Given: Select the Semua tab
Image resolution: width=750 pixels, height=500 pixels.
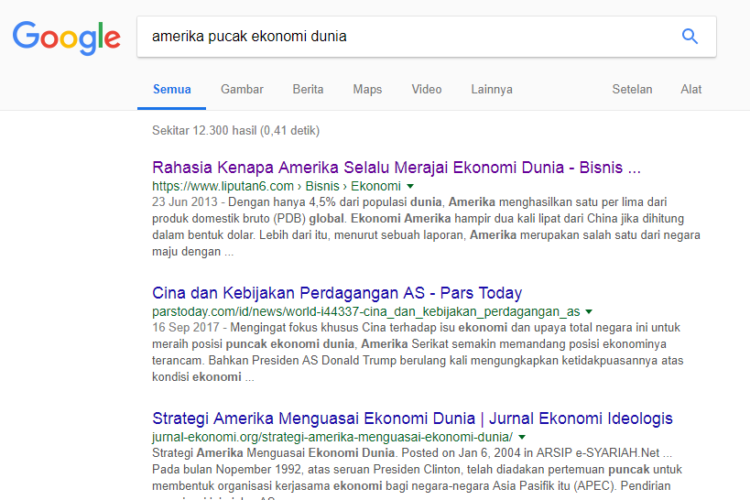Looking at the screenshot, I should tap(172, 90).
